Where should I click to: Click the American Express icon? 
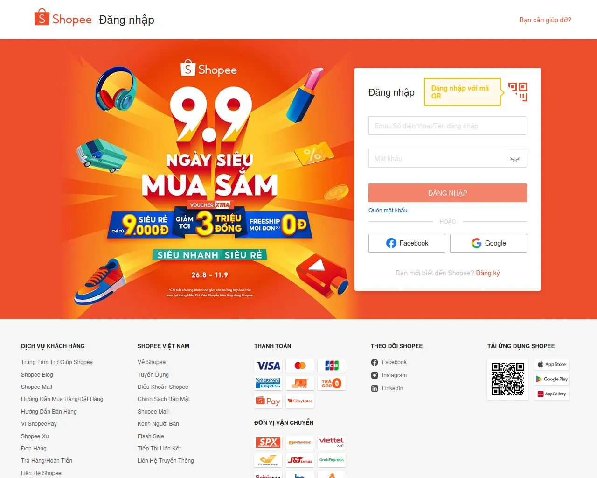click(x=268, y=383)
